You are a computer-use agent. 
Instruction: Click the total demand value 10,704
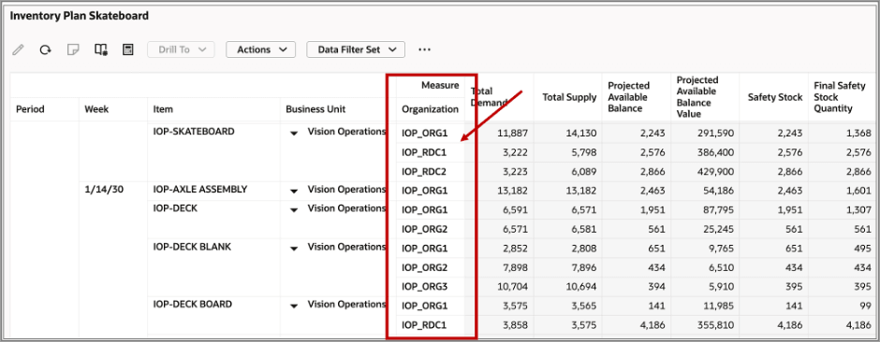point(513,287)
